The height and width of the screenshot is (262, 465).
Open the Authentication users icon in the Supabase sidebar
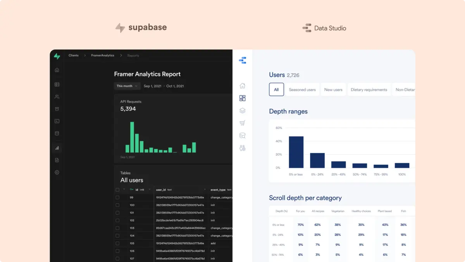point(57,97)
